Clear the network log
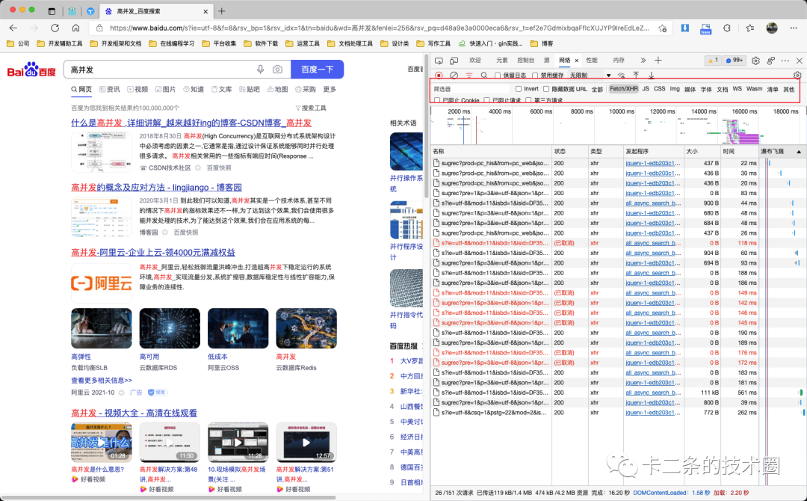Image resolution: width=807 pixels, height=501 pixels. [454, 76]
